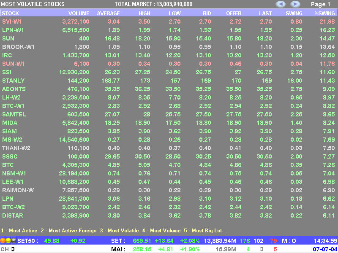This screenshot has height=253, width=338.
Task: Click the SET percent change +2.08%
Action: tap(190, 241)
